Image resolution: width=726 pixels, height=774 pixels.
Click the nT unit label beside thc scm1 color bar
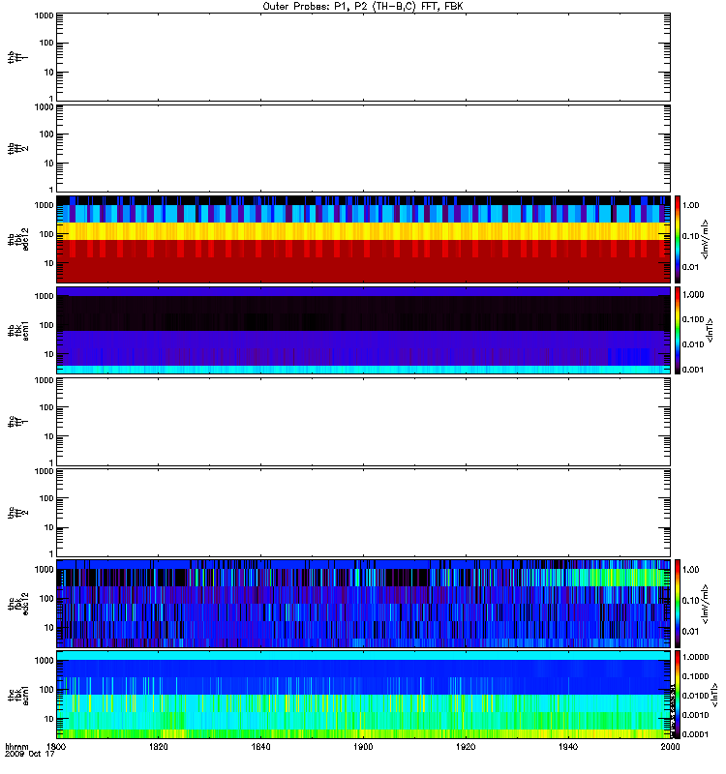point(713,695)
